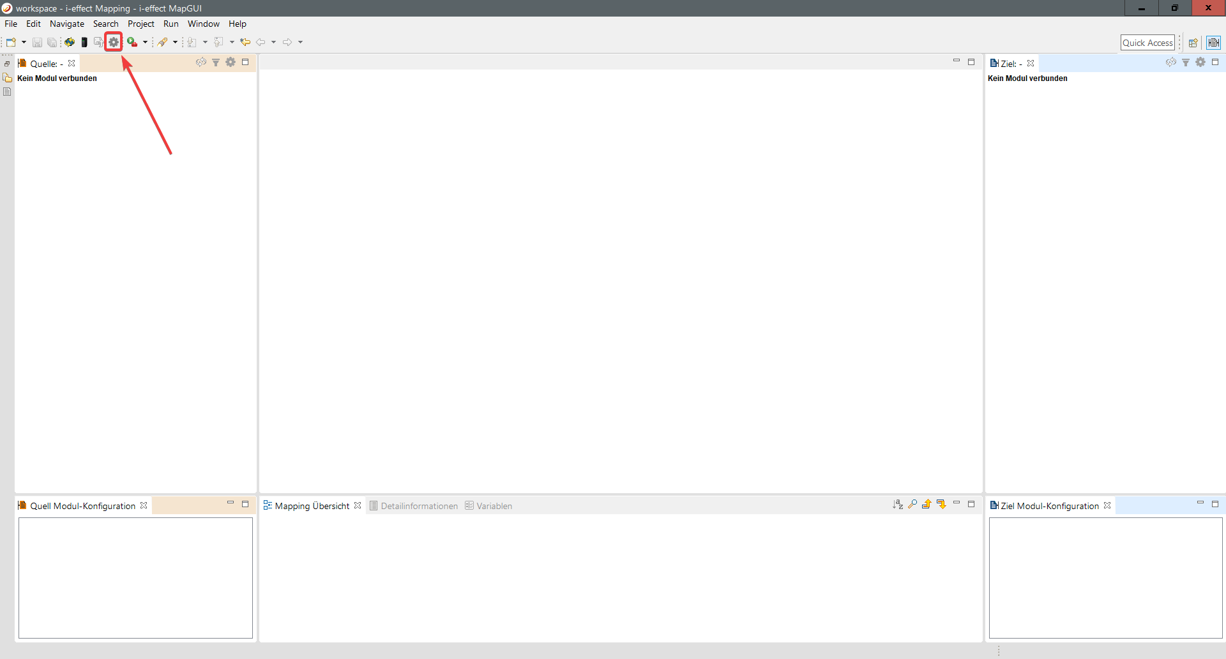Open the Project menu
1226x659 pixels.
coord(140,24)
